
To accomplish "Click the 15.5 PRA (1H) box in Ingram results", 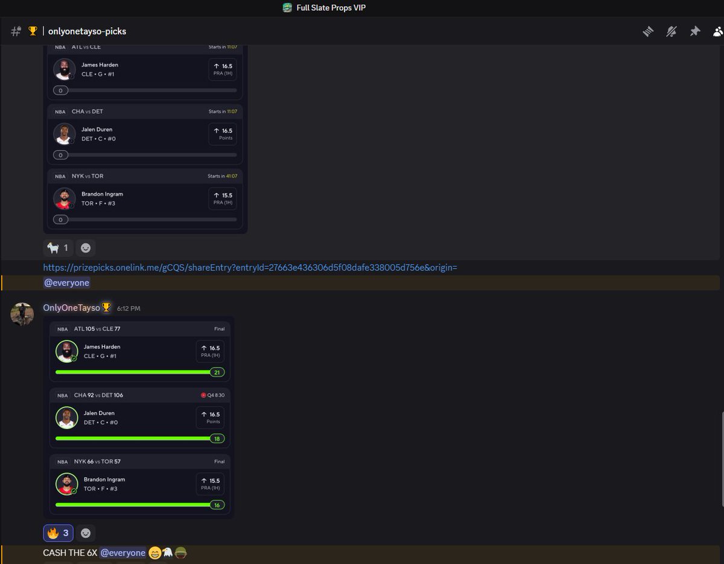I will point(211,484).
